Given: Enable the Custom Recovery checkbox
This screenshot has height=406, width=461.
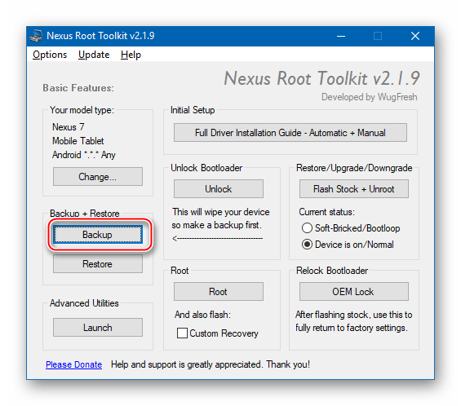Looking at the screenshot, I should pyautogui.click(x=182, y=333).
